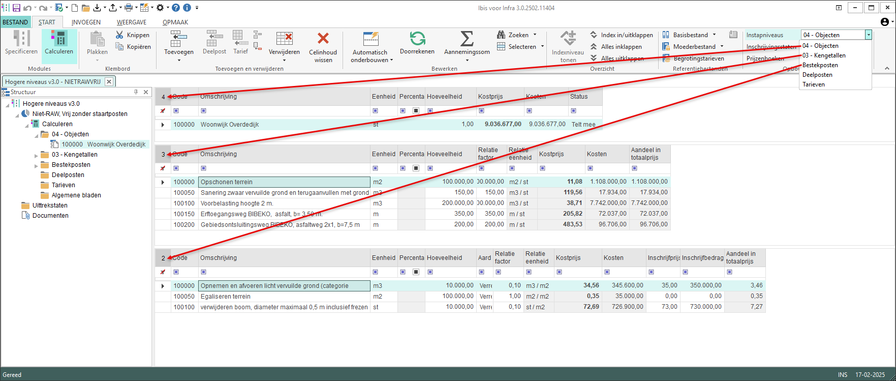This screenshot has height=381, width=896.
Task: Switch to the INVOEGEN ribbon tab
Action: (x=86, y=22)
